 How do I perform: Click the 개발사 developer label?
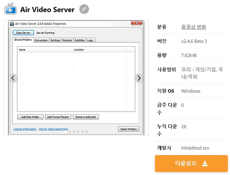(x=164, y=148)
